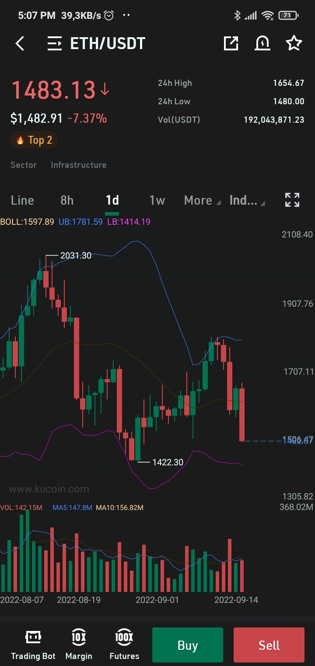
Task: Open the Top 2 hot ranking badge
Action: [34, 140]
